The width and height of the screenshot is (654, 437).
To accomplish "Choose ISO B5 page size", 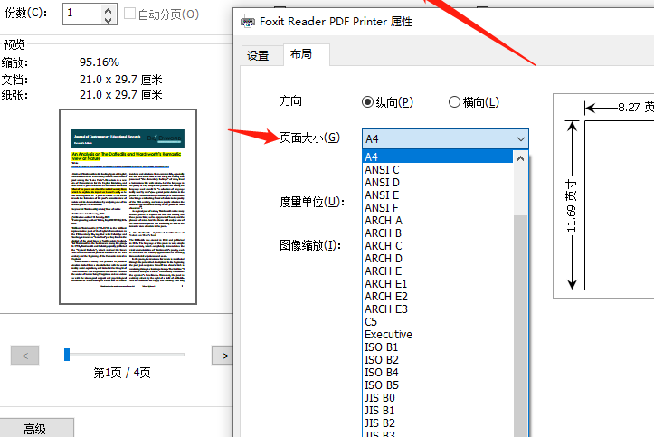I will pyautogui.click(x=438, y=385).
